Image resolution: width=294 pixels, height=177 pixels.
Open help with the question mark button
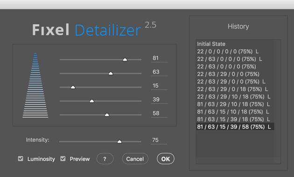105,159
